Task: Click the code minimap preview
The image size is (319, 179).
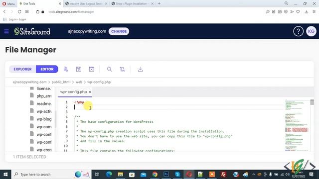Action: point(297,125)
